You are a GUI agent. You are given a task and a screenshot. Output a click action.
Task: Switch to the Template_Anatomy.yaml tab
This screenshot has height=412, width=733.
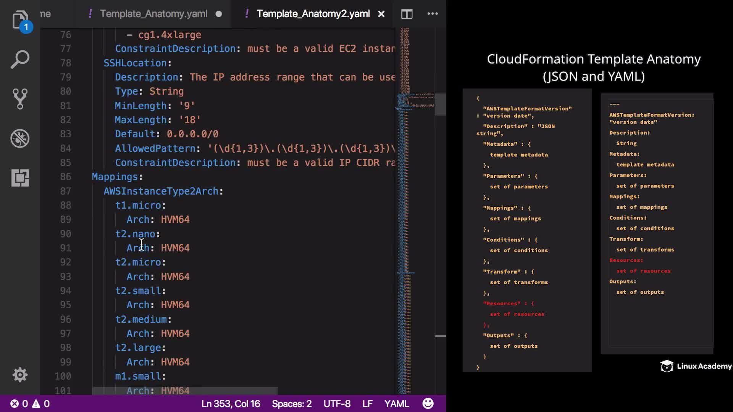tap(153, 14)
